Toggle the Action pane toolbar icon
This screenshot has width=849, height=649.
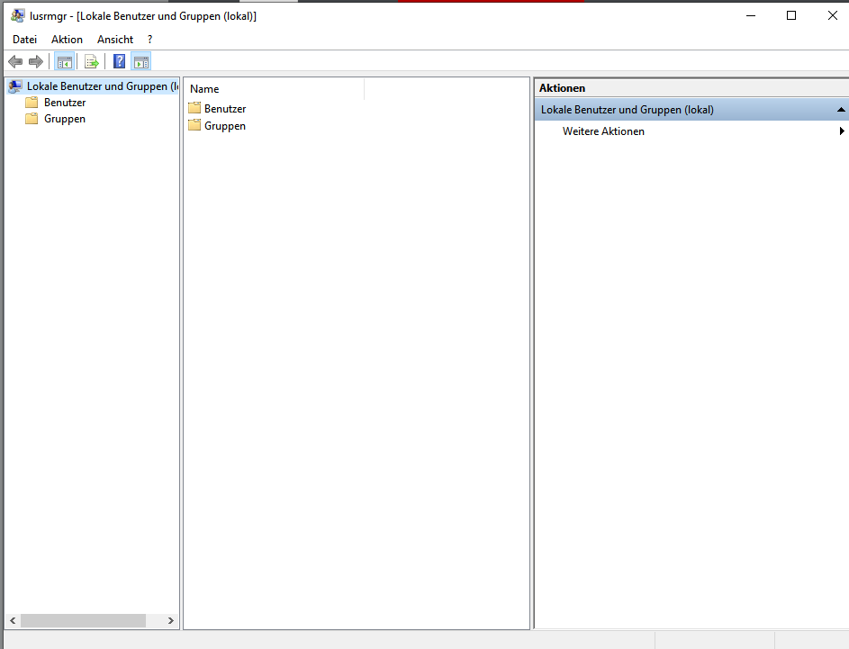(140, 62)
